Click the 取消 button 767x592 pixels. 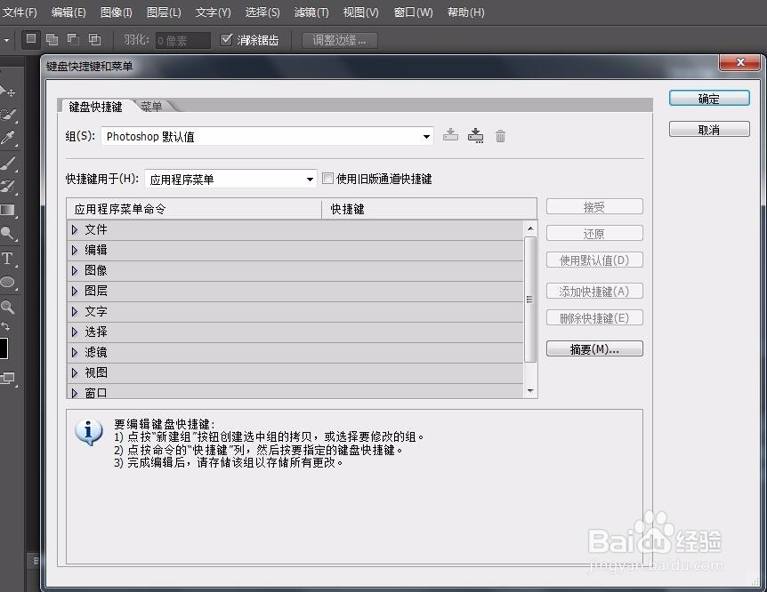pyautogui.click(x=709, y=130)
